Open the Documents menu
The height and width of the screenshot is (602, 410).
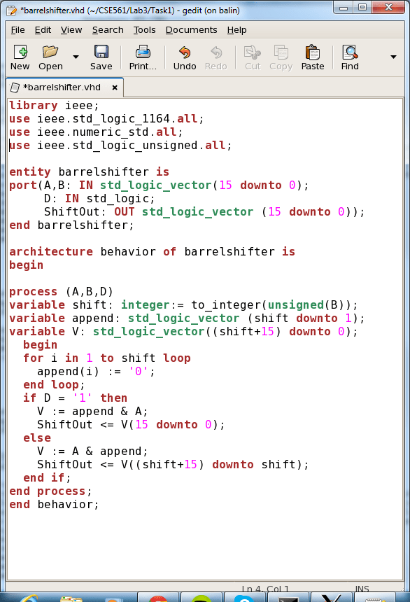[191, 30]
